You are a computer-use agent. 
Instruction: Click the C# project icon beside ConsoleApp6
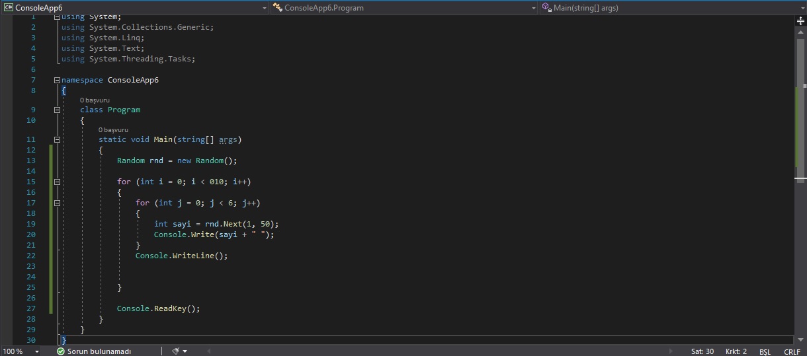pyautogui.click(x=9, y=8)
